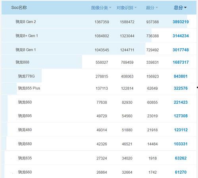
Task: Click super-resolution value 60855
Action: 152,102
